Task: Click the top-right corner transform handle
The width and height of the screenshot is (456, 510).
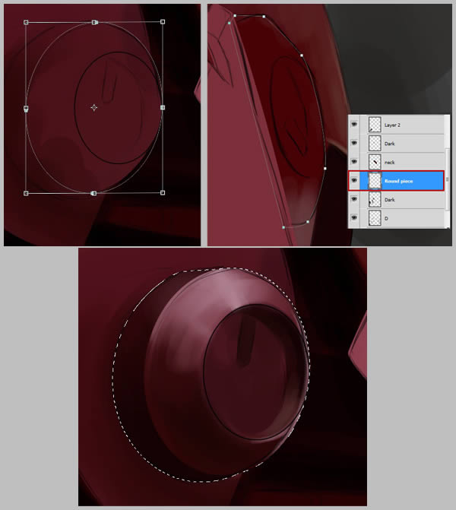Action: click(x=163, y=22)
